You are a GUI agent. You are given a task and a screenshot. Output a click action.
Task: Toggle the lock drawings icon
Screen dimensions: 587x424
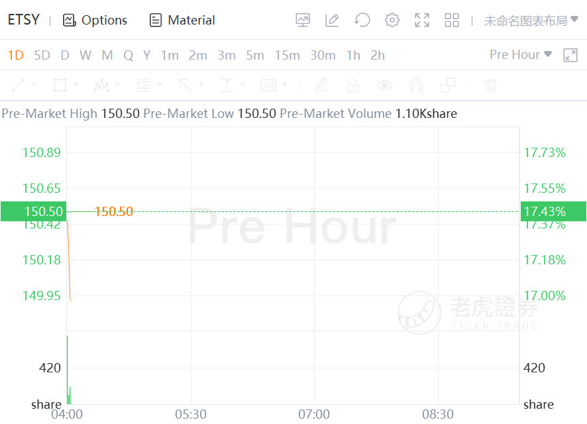(352, 85)
